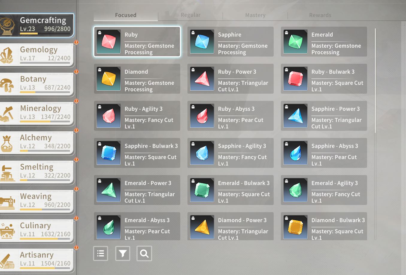Image resolution: width=406 pixels, height=275 pixels.
Task: Click the Alchemy potion flask icon
Action: (7, 143)
